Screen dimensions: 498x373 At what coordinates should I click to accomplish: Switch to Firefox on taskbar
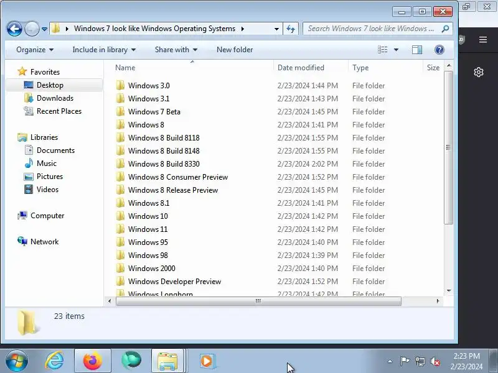tap(92, 361)
